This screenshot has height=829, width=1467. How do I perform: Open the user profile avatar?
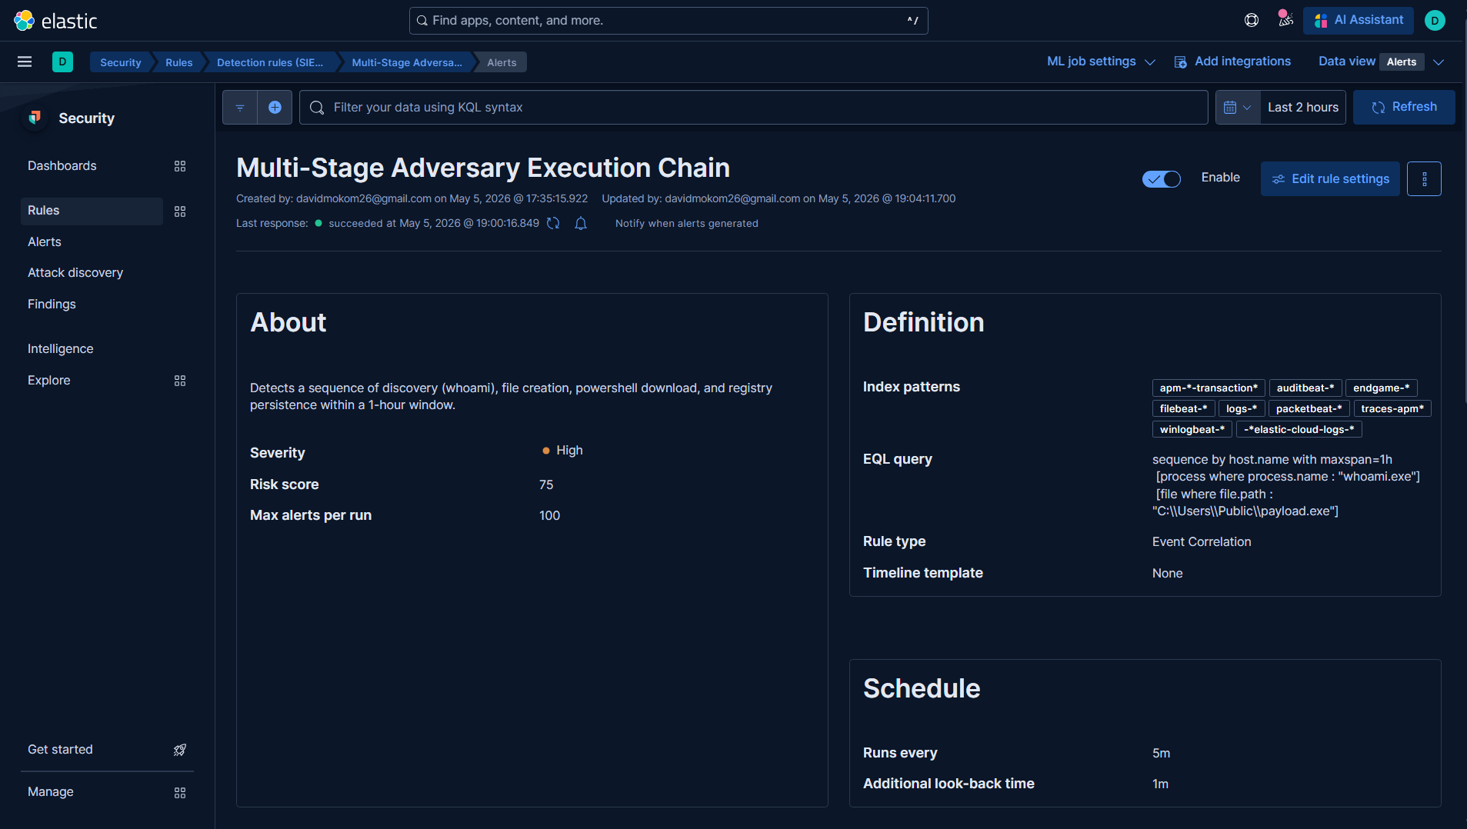1435,21
